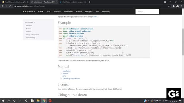The height and width of the screenshot is (103, 184).
Task: Open Microsoft Store on taskbar
Action: tap(32, 100)
